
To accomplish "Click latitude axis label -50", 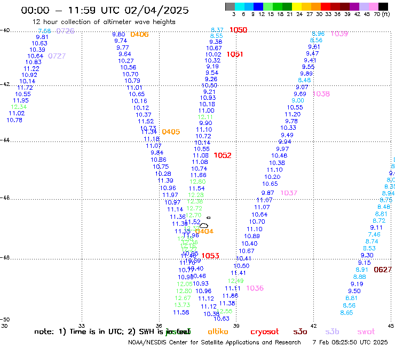I will [5, 320].
